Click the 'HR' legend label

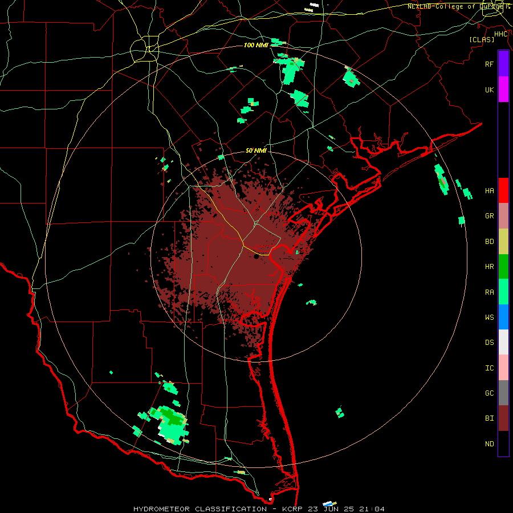490,267
